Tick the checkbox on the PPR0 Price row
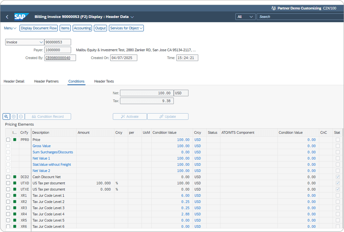This screenshot has height=232, width=344. (8, 140)
